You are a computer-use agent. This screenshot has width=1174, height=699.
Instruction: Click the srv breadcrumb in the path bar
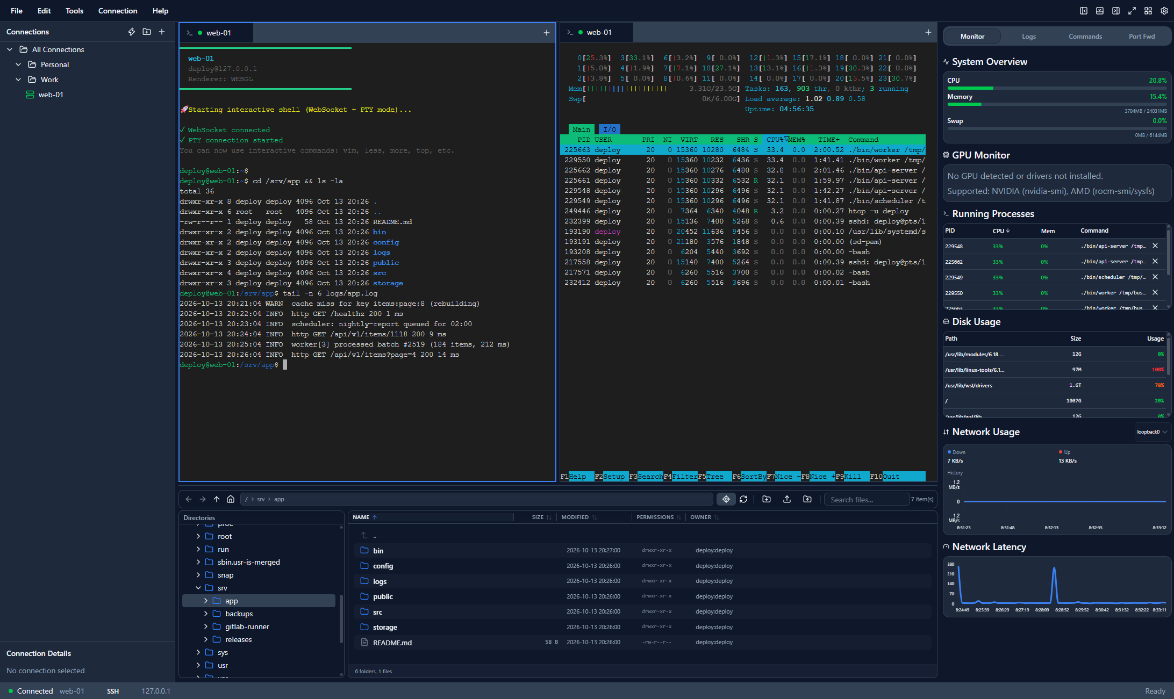[x=261, y=499]
